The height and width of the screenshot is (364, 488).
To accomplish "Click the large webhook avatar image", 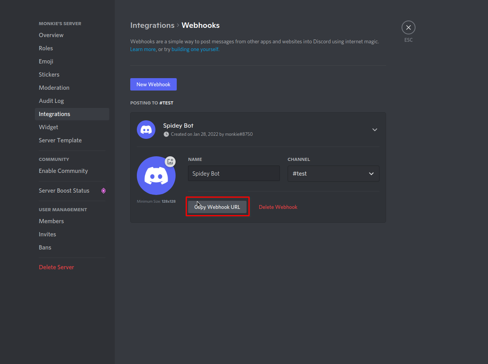I will pos(156,176).
